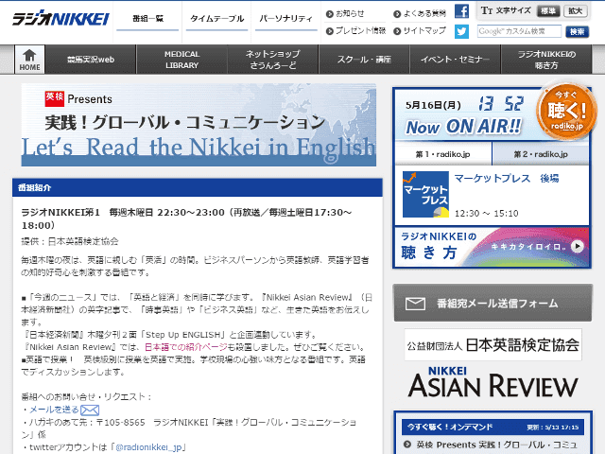The width and height of the screenshot is (605, 454).
Task: Click the 英検 red logo in banner
Action: [x=55, y=98]
